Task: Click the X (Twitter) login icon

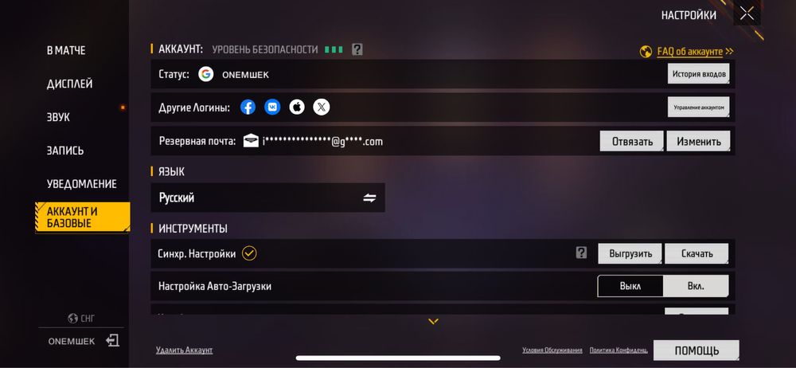Action: 322,108
